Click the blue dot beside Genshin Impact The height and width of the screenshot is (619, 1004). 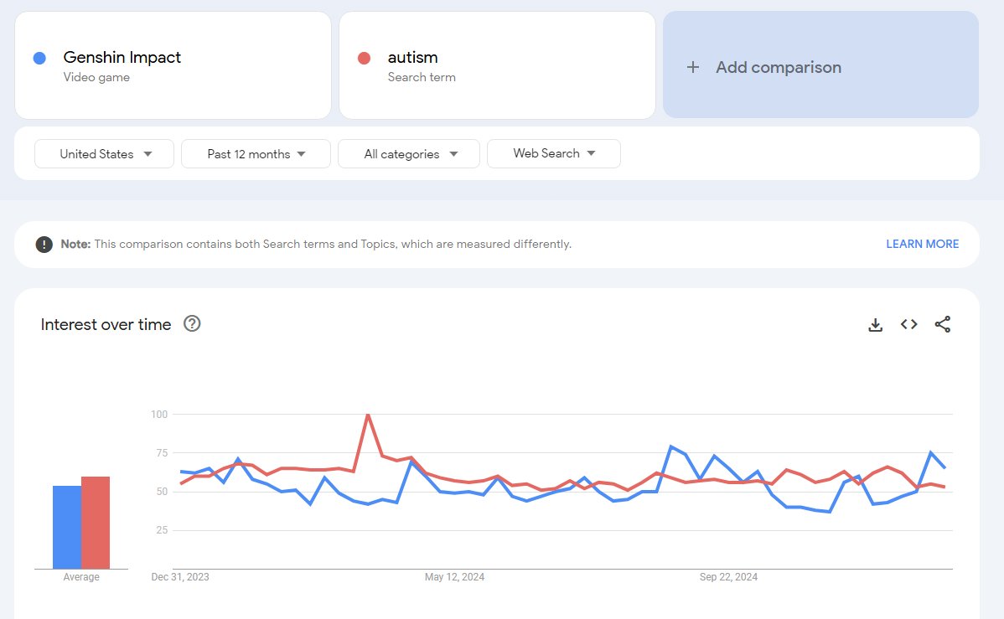[39, 59]
